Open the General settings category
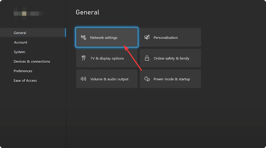Screen dimensions: 266x148 click(x=20, y=33)
